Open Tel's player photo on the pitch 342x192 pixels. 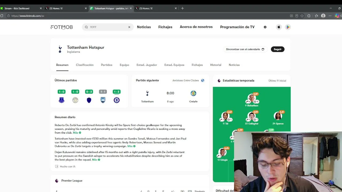225,116
